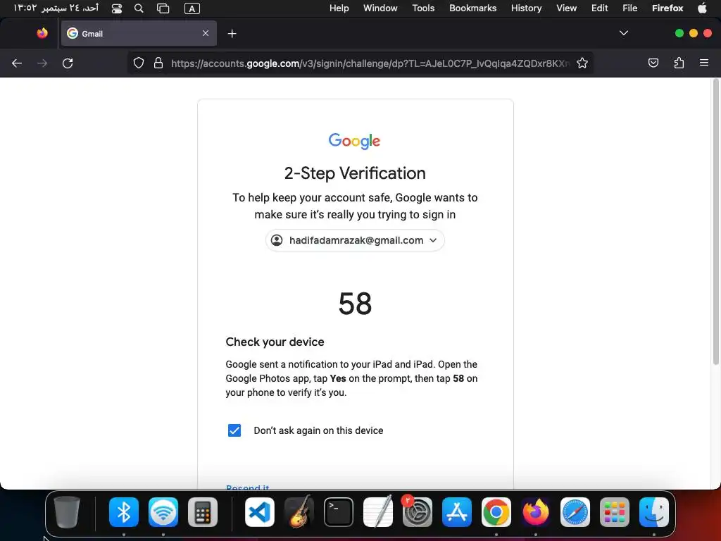This screenshot has height=541, width=721.
Task: Open screen mirroring menu bar icon
Action: click(163, 8)
